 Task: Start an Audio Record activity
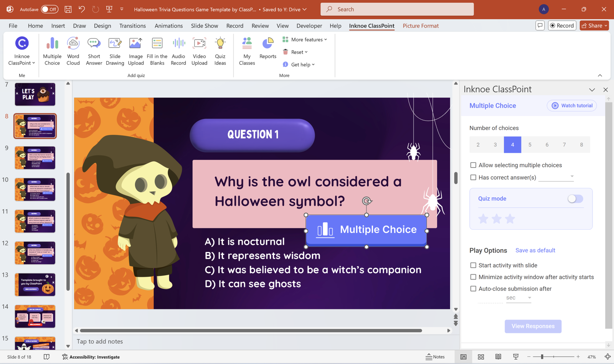tap(178, 50)
